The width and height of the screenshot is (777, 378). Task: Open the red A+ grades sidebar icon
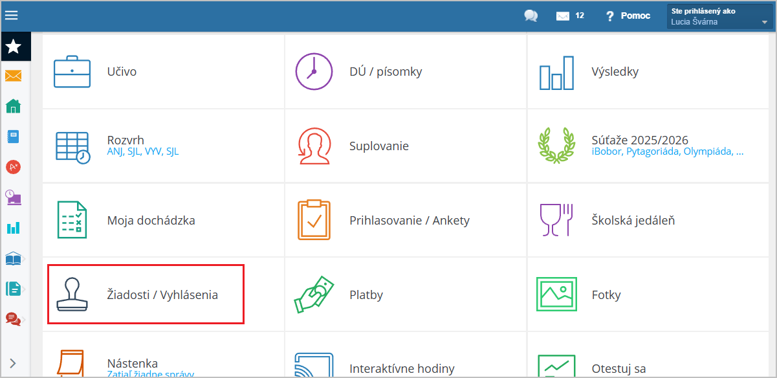pos(14,167)
